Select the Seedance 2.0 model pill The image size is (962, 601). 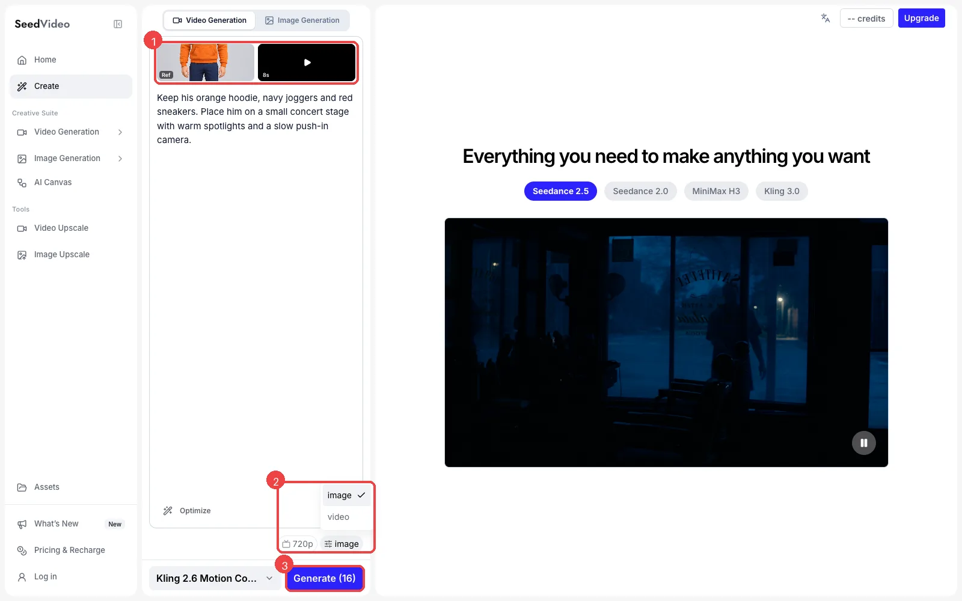coord(640,191)
